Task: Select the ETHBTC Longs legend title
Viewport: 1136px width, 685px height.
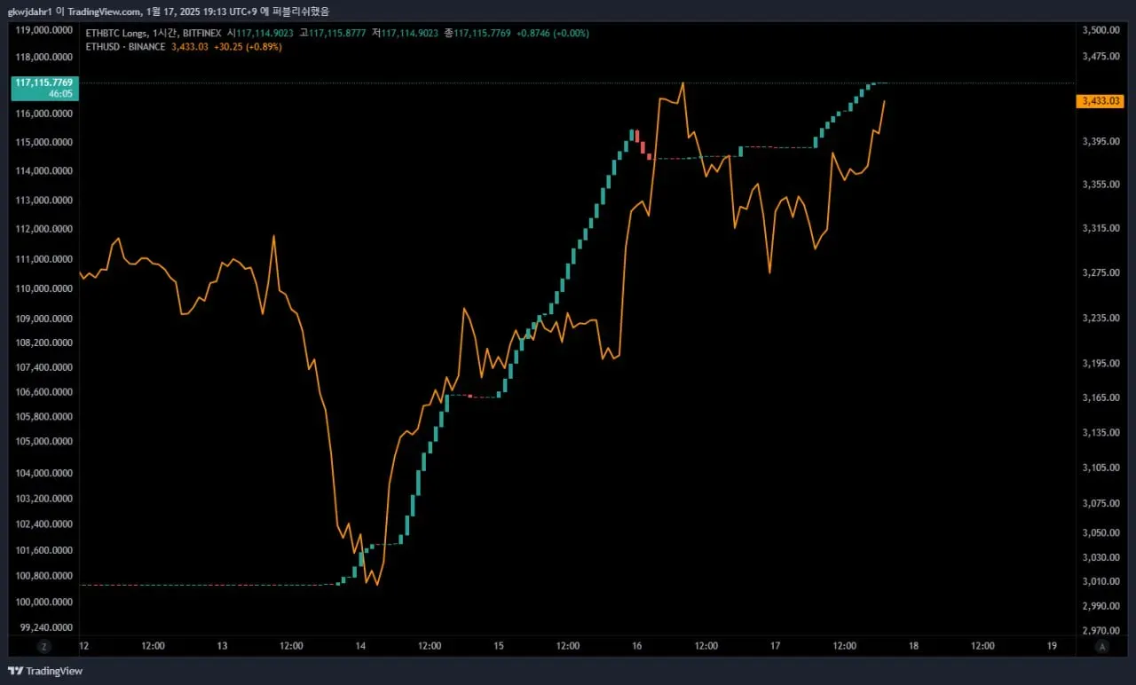Action: tap(117, 33)
